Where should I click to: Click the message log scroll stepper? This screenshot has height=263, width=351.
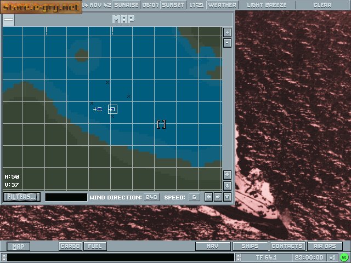[x=4, y=258]
